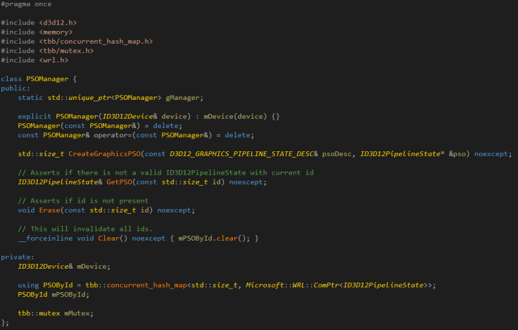Click the class keyword before PSOManager
Image resolution: width=518 pixels, height=330 pixels.
click(x=12, y=79)
